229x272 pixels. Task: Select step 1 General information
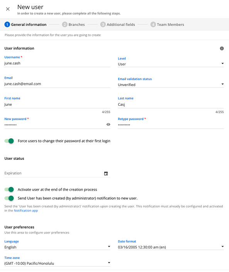(25, 24)
